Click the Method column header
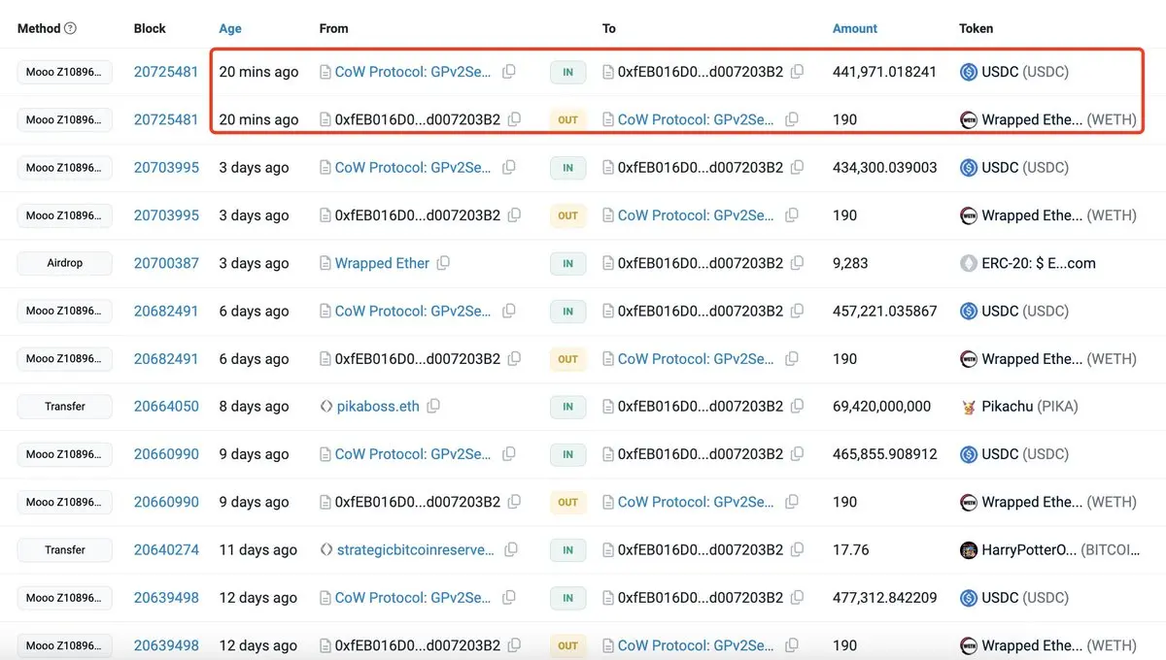The image size is (1166, 660). [x=39, y=28]
